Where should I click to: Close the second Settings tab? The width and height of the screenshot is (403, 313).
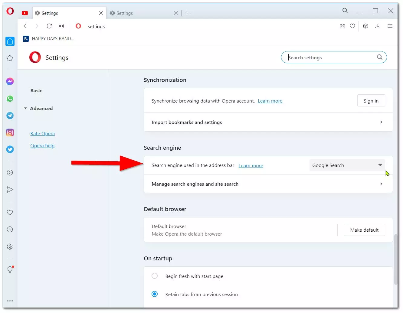(176, 13)
